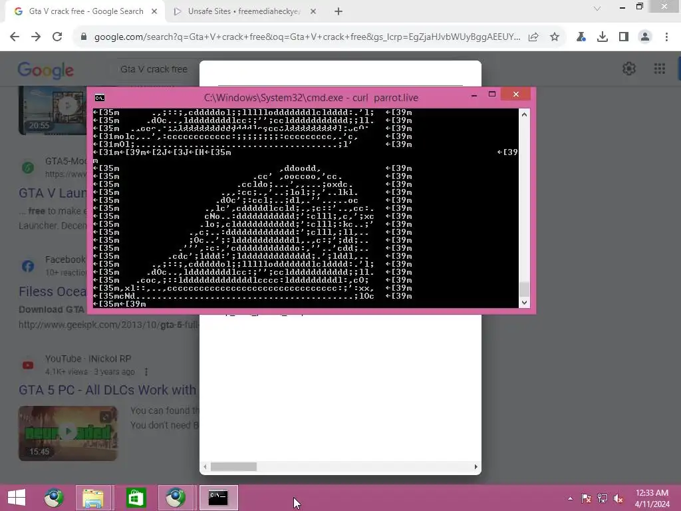The height and width of the screenshot is (511, 681).
Task: Close the Unsafe Sites tab
Action: pyautogui.click(x=313, y=12)
